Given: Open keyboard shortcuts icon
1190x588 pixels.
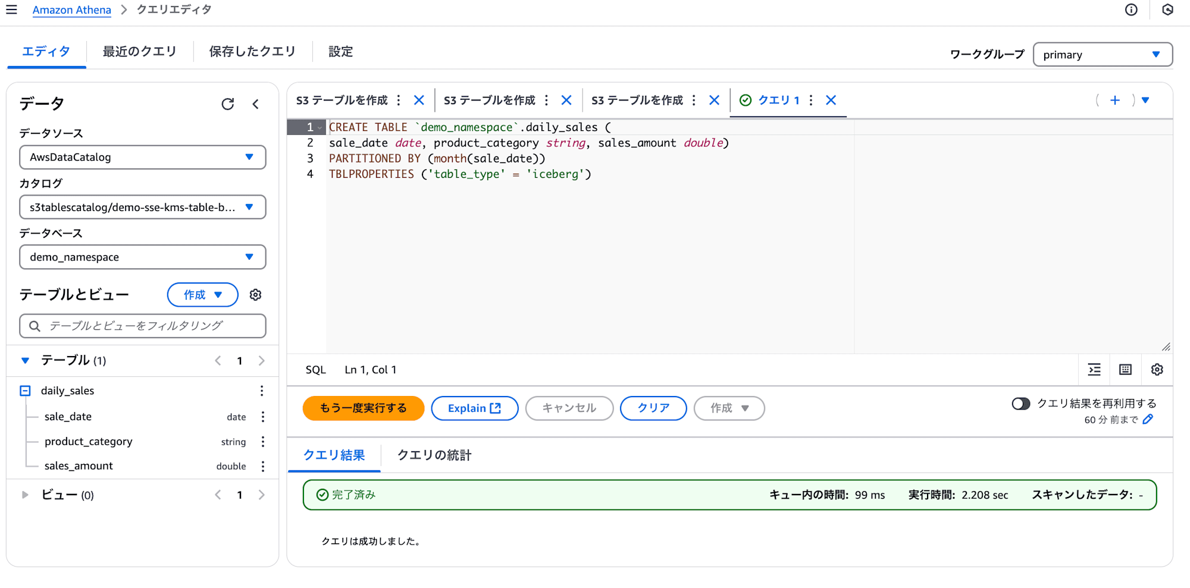Looking at the screenshot, I should click(x=1125, y=370).
